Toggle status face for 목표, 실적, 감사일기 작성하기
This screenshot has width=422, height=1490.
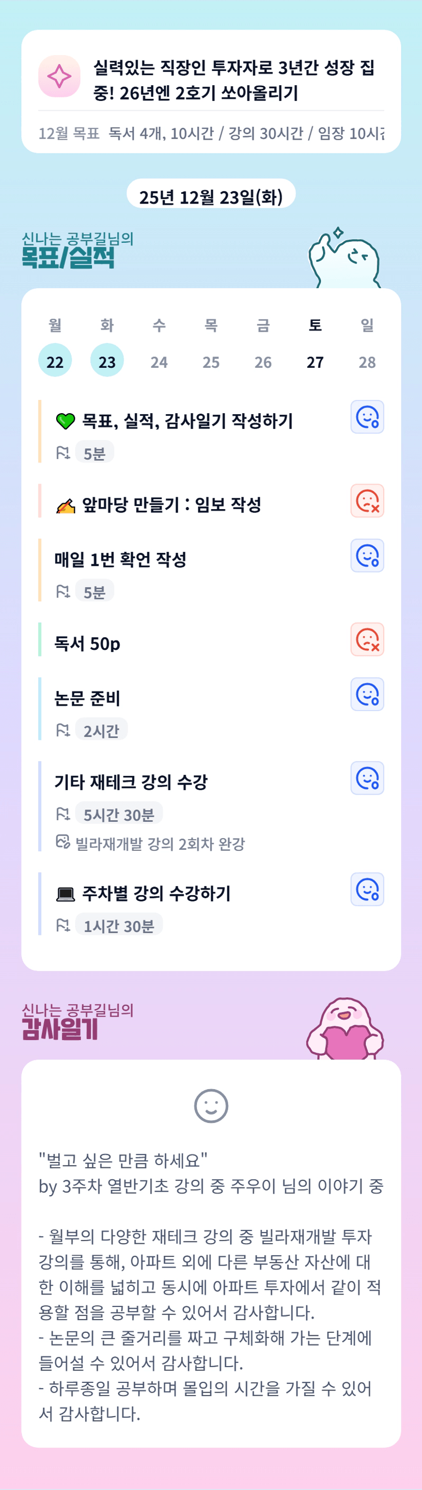click(367, 417)
